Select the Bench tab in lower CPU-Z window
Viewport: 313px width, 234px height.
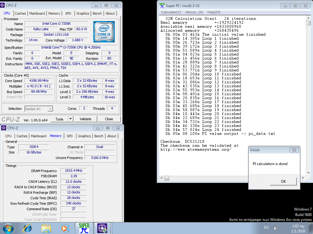pos(99,136)
